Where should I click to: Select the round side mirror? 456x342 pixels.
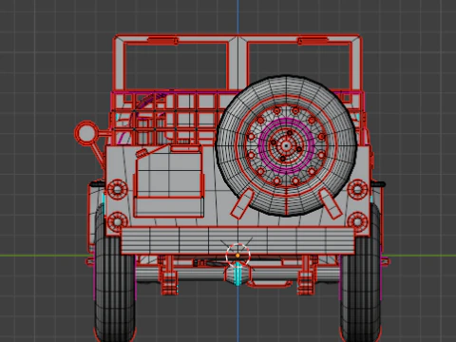click(x=86, y=133)
